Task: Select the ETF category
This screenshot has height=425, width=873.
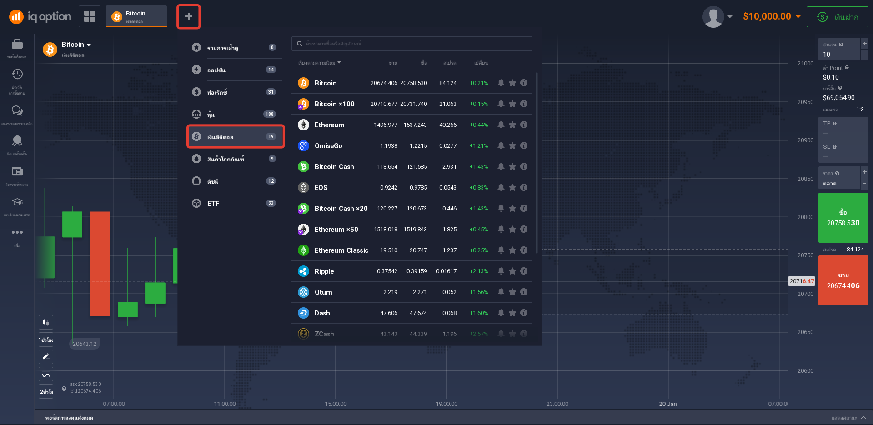Action: click(235, 203)
